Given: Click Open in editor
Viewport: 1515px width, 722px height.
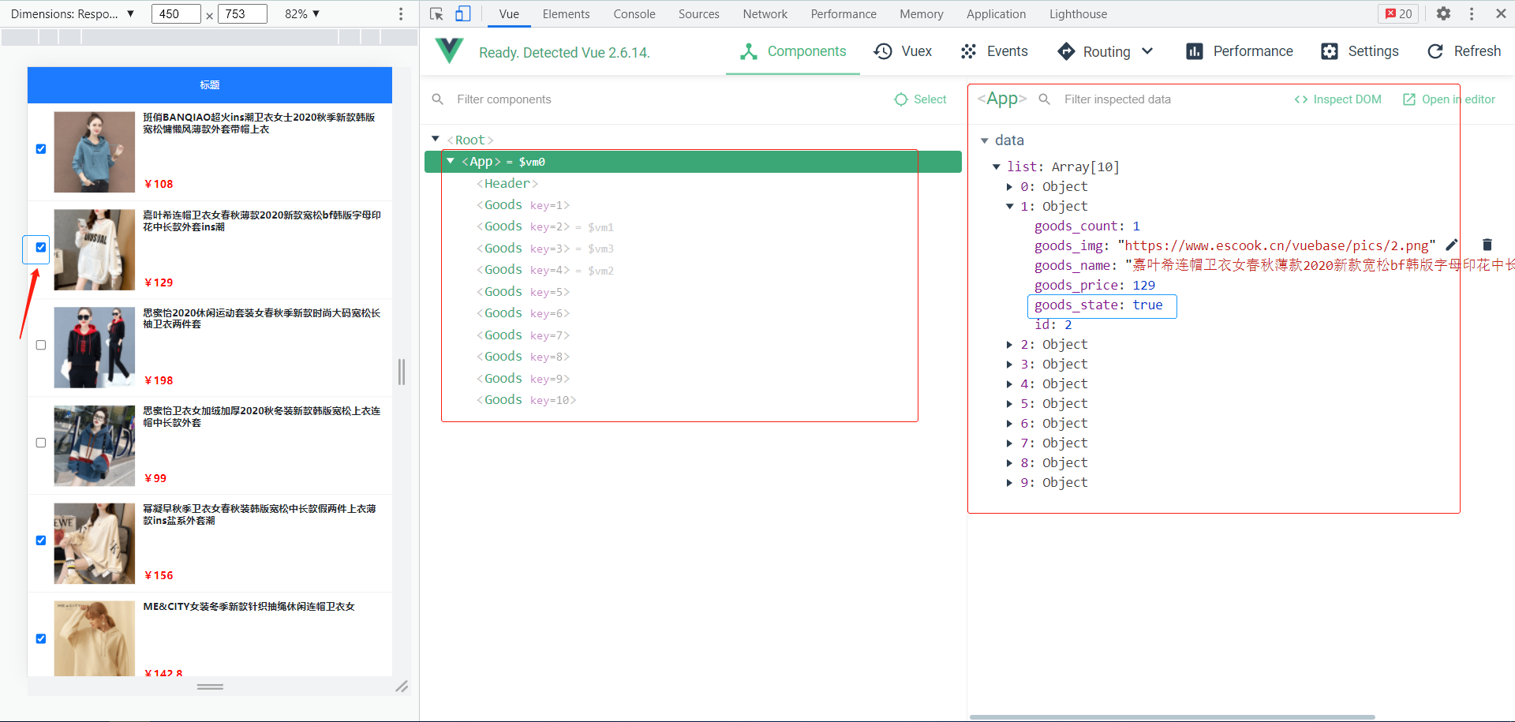Looking at the screenshot, I should [1449, 99].
